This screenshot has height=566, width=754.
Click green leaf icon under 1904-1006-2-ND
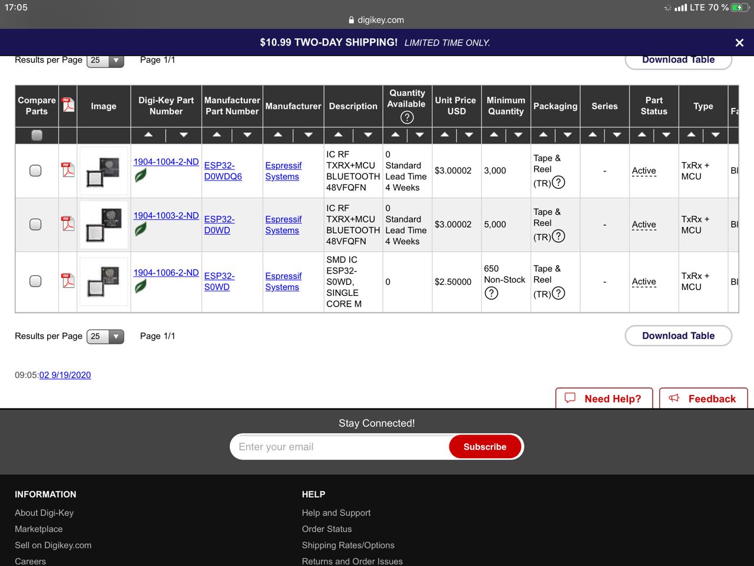[x=140, y=286]
